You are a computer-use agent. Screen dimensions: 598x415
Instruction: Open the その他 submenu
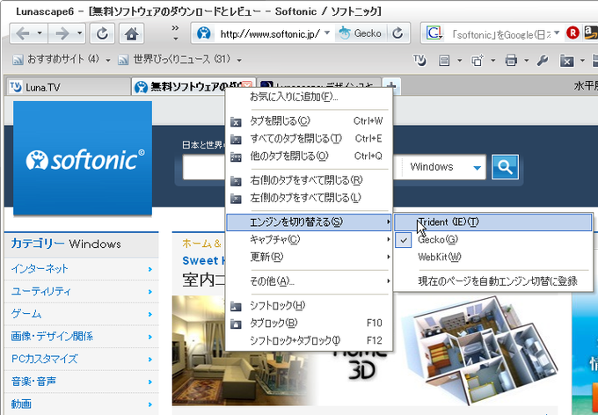309,281
